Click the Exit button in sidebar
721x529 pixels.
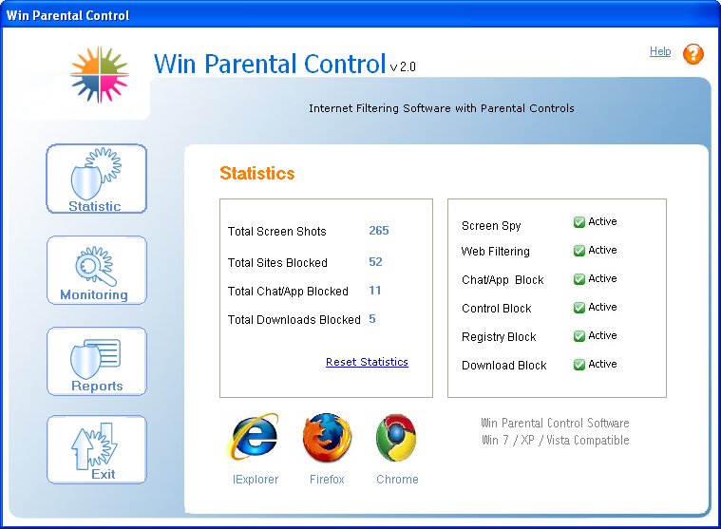(x=96, y=450)
